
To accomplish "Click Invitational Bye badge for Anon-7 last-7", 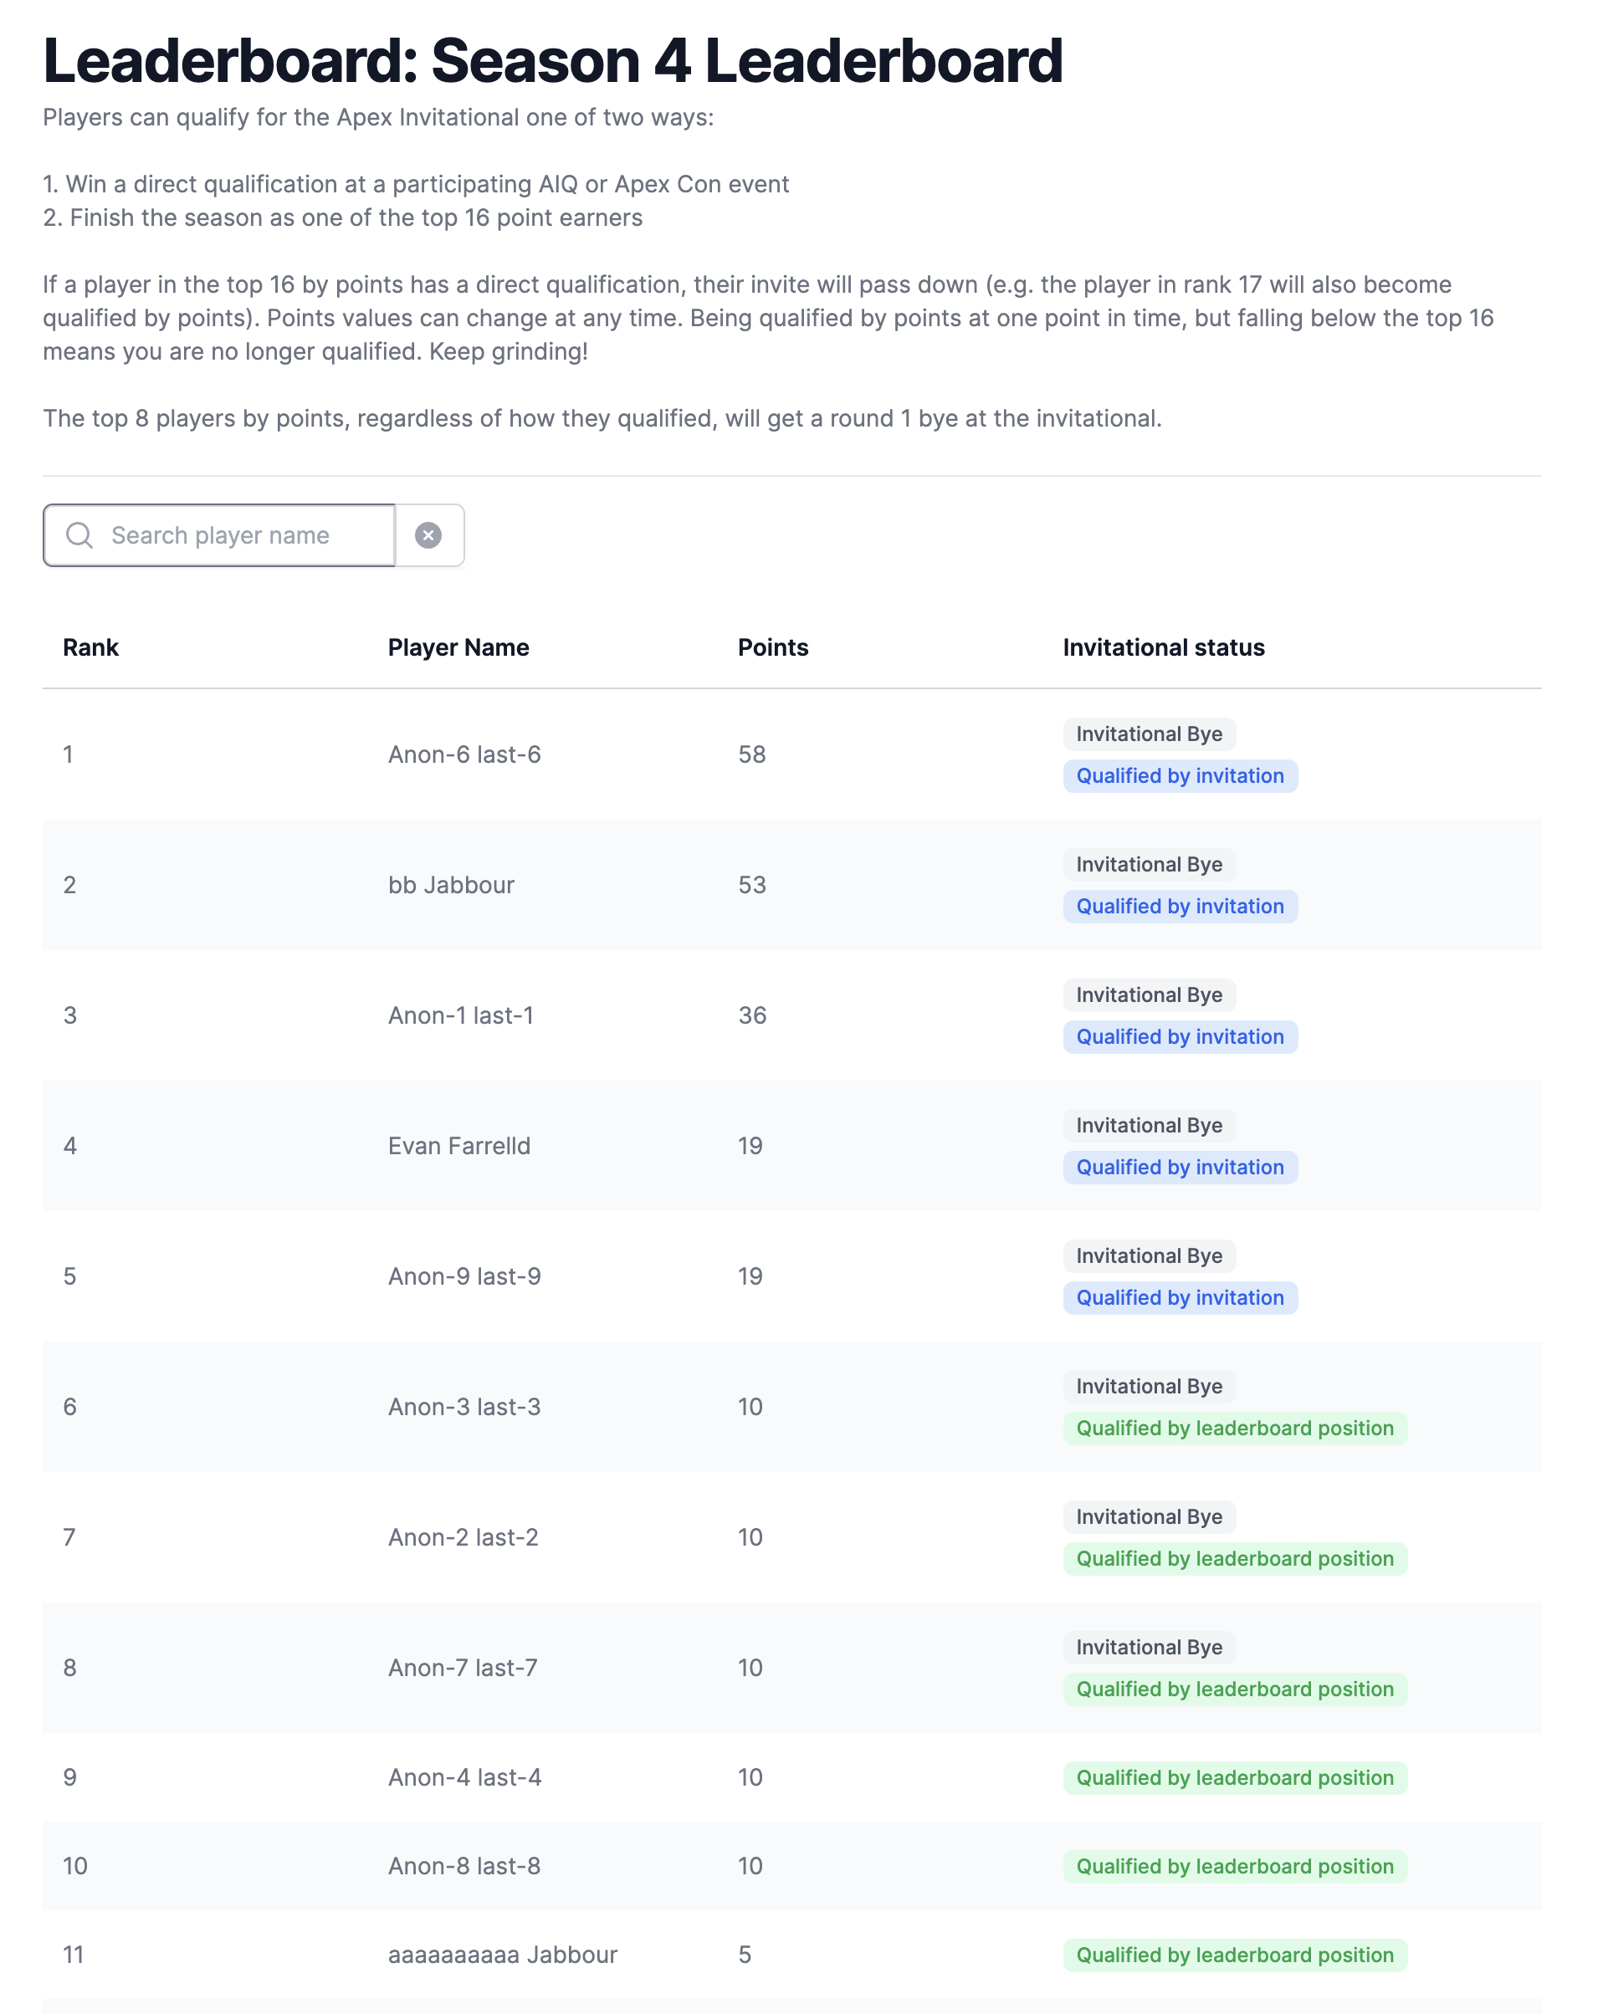I will (x=1149, y=1647).
